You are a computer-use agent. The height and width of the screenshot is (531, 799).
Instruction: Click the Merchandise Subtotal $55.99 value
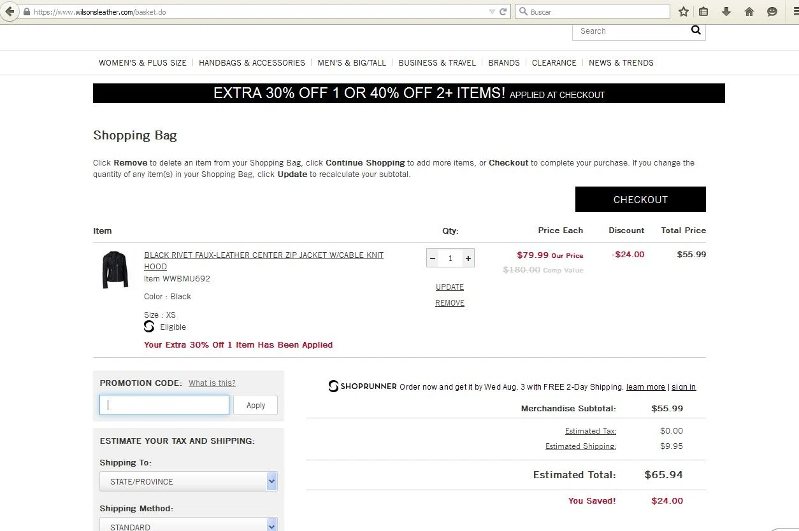[667, 409]
